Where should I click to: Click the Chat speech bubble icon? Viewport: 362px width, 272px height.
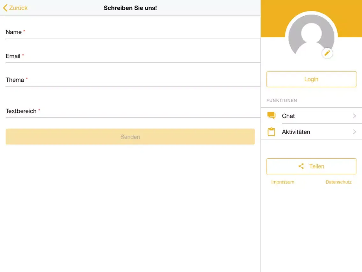pos(271,116)
